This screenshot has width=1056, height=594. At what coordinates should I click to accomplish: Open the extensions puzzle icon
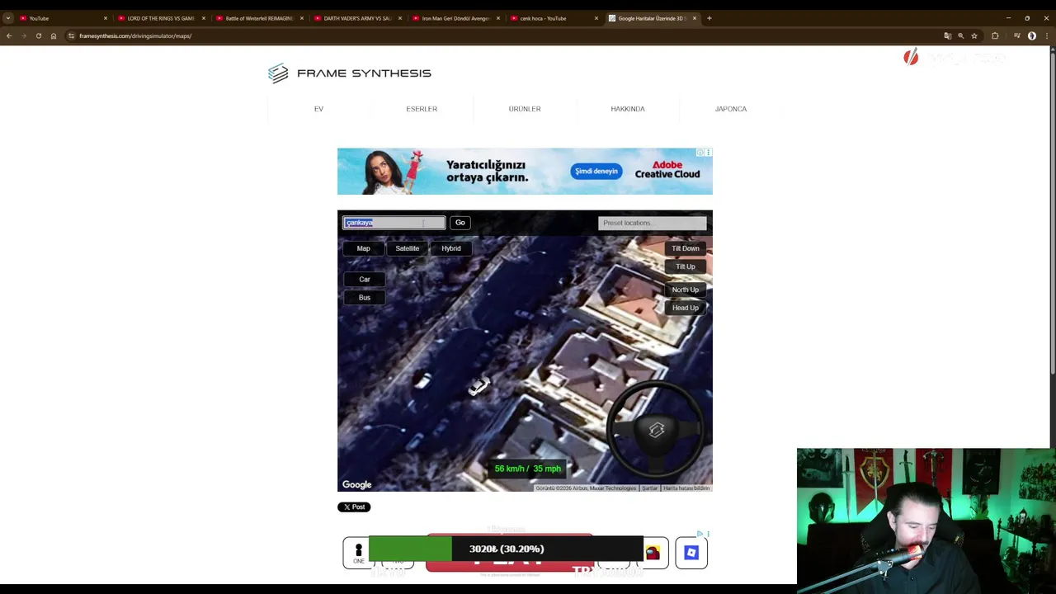coord(995,35)
